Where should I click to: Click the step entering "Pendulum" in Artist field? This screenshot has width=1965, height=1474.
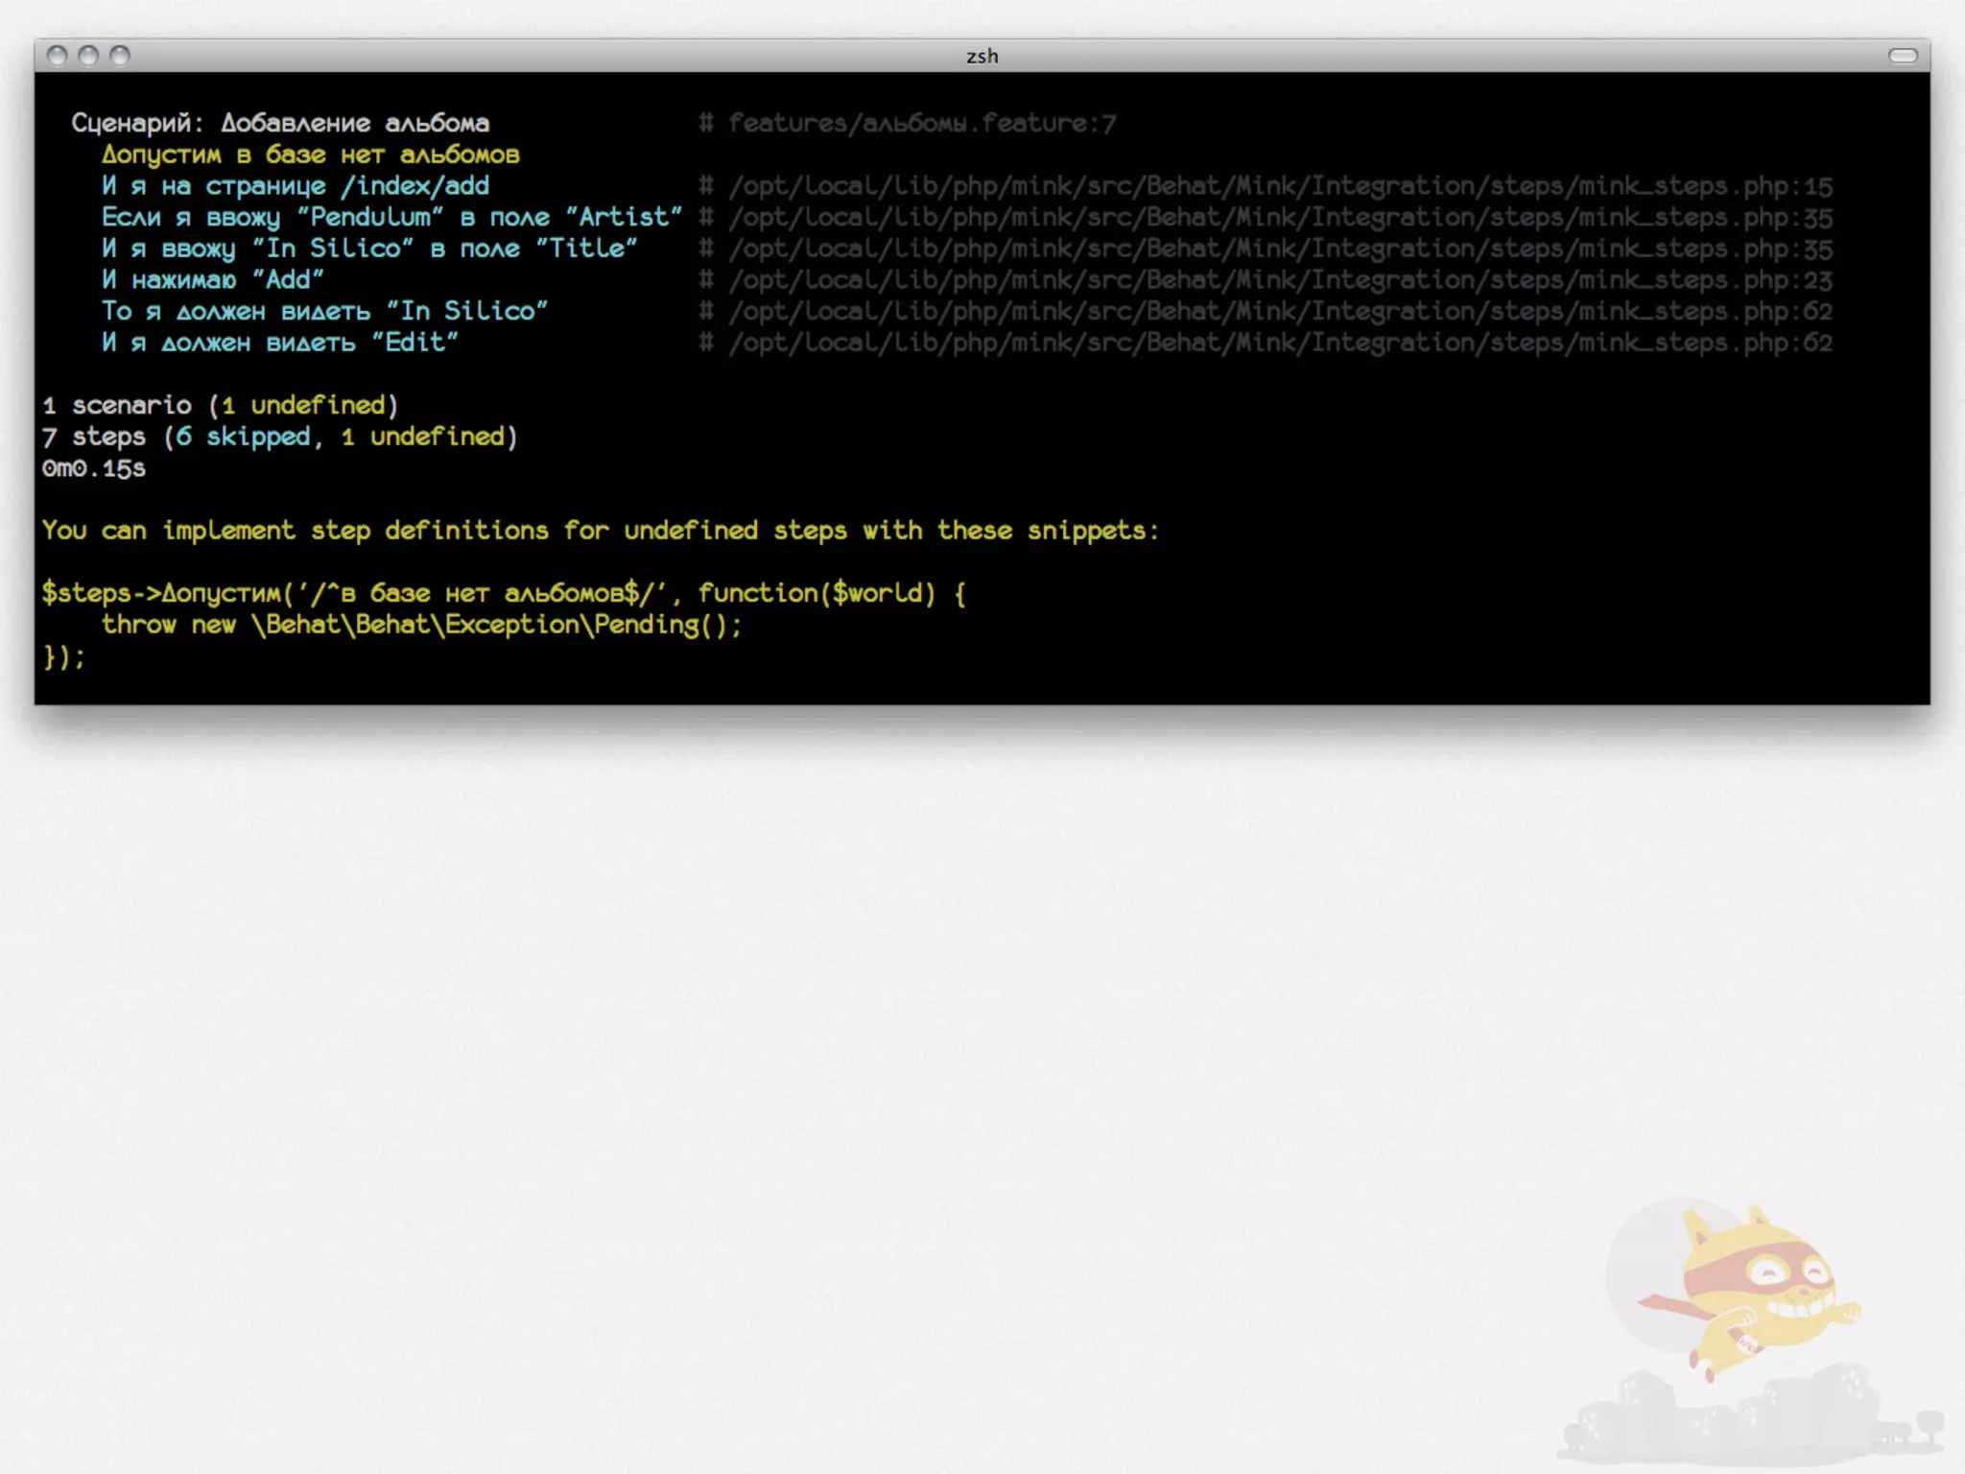(391, 218)
